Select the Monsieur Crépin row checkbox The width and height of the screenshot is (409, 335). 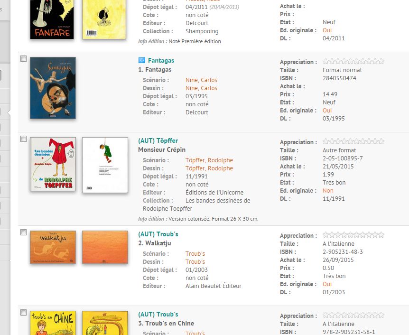click(23, 139)
